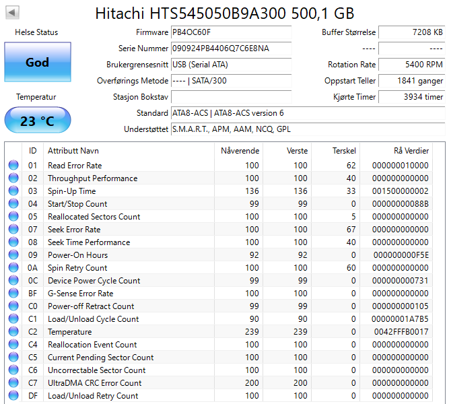Click status orb beside Power-On Hours
The height and width of the screenshot is (404, 449).
13,255
